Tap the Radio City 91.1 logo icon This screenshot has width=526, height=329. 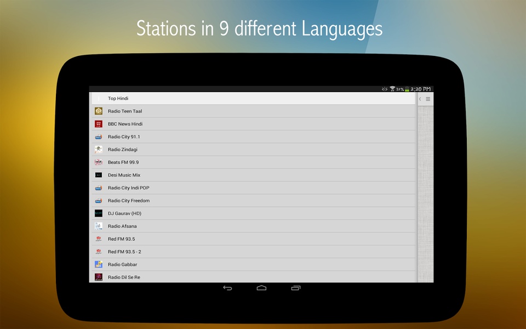coord(98,137)
